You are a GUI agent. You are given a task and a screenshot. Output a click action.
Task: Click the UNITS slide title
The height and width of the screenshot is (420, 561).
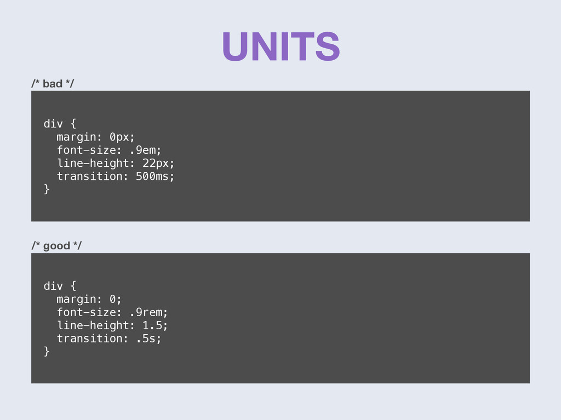[x=281, y=46]
